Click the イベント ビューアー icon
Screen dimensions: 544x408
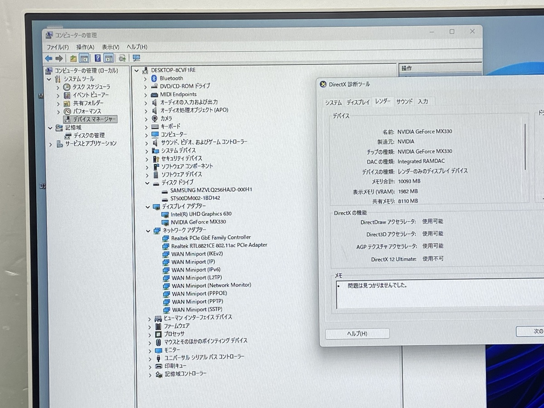67,95
